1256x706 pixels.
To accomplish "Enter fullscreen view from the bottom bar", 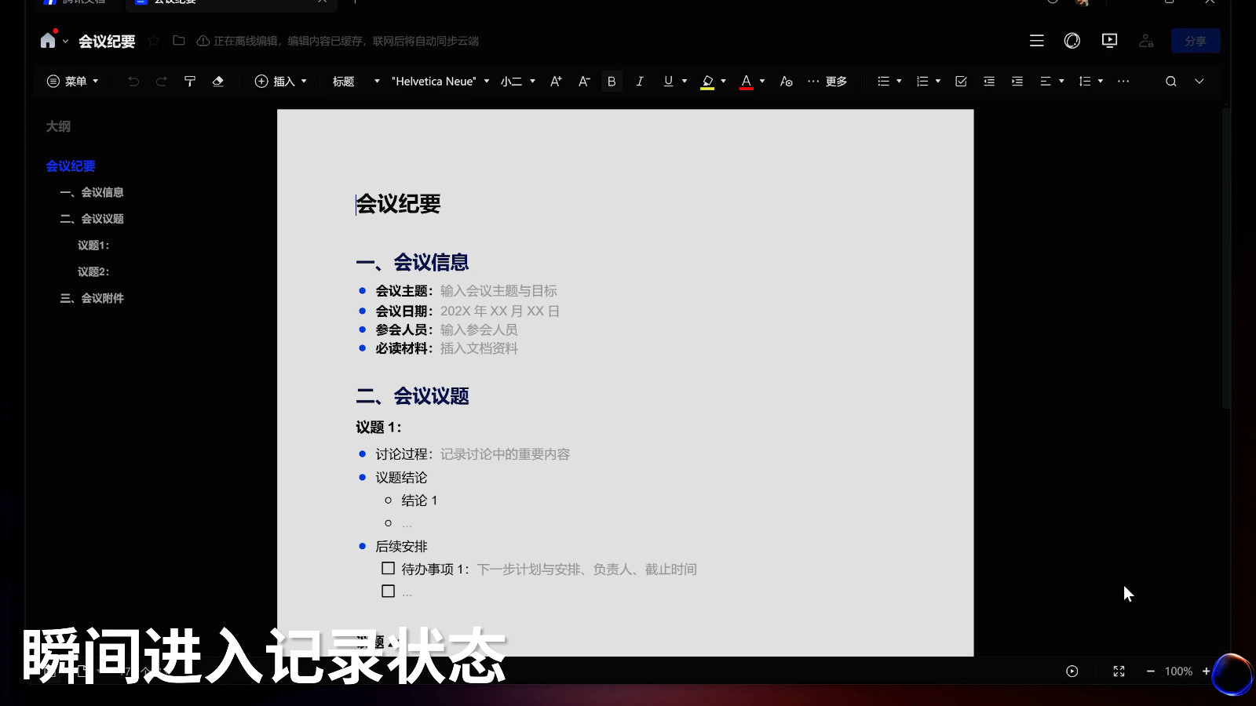I will [x=1119, y=671].
